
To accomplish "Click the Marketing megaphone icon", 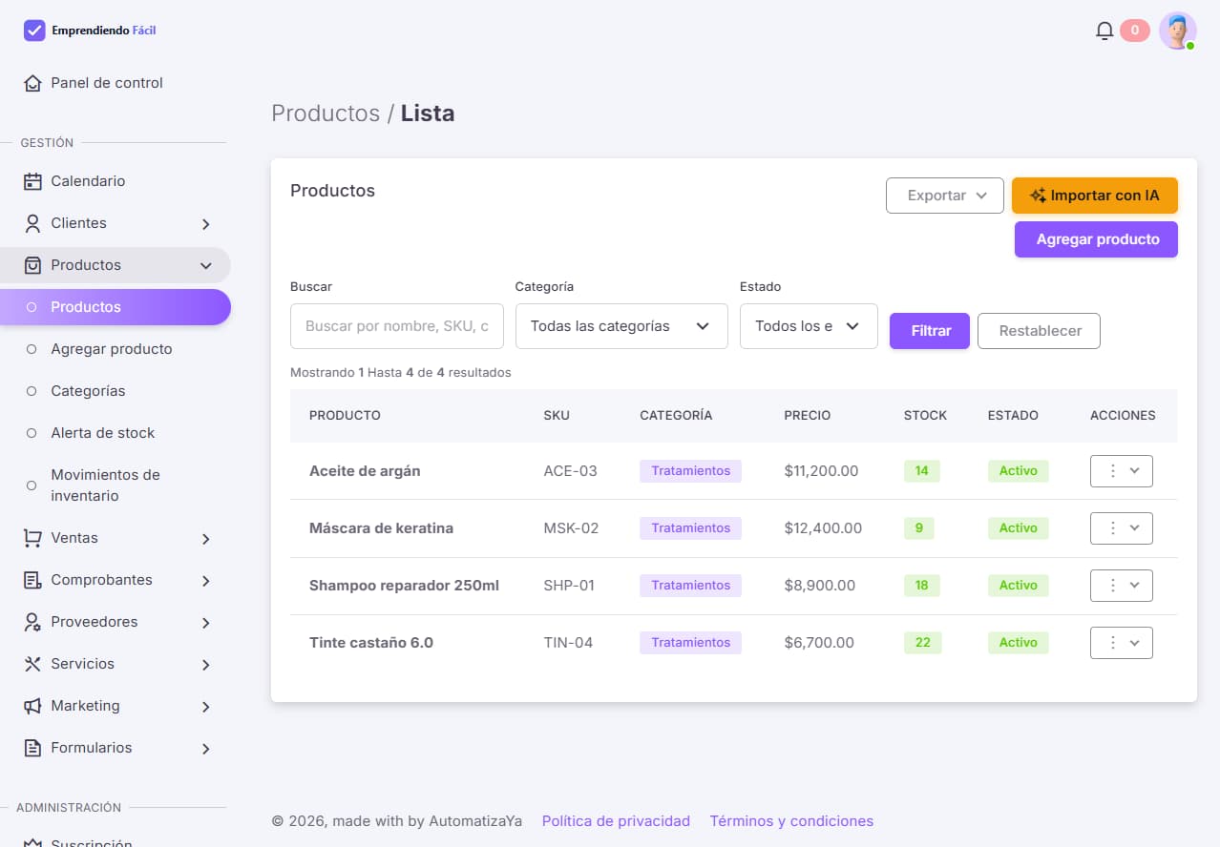I will coord(32,706).
